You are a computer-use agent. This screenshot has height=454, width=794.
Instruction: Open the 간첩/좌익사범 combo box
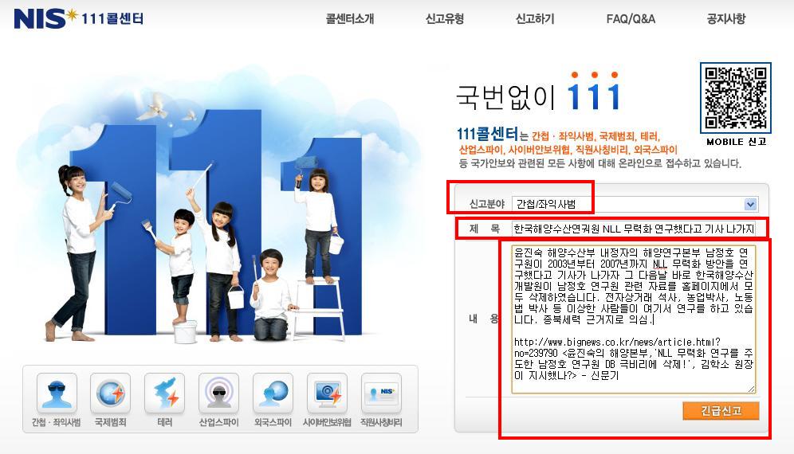[635, 204]
